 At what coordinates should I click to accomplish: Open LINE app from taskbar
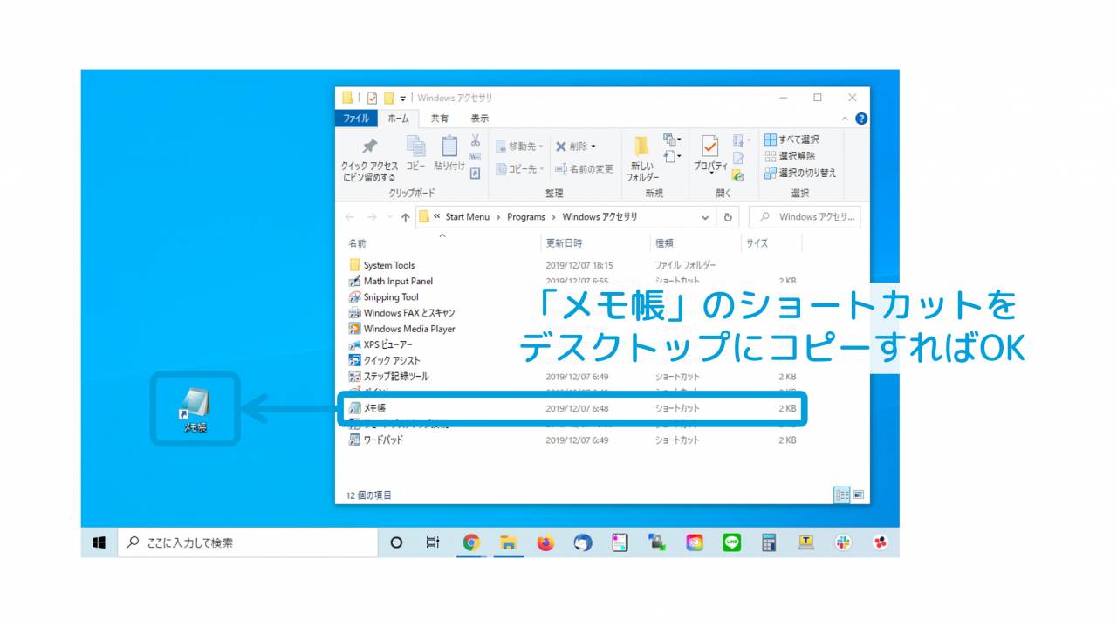[x=731, y=542]
